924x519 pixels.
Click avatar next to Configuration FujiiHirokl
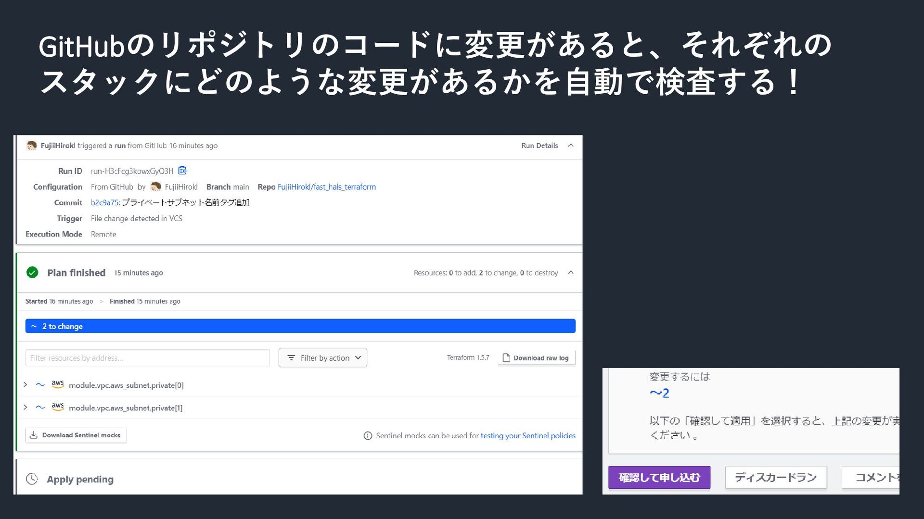(x=155, y=187)
